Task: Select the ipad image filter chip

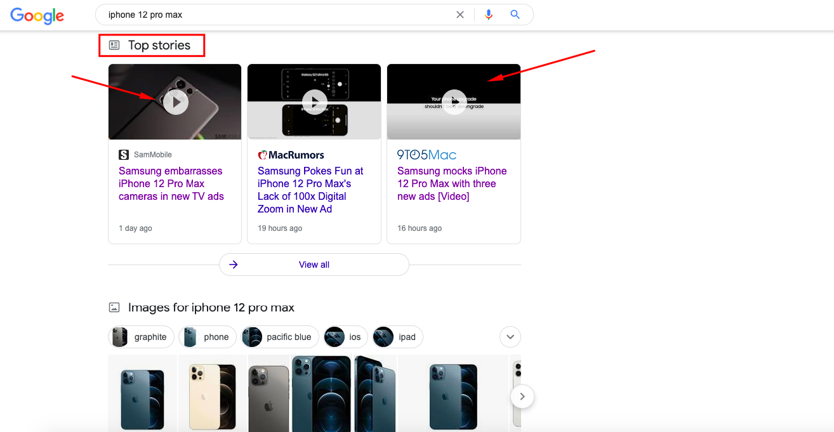Action: 397,337
